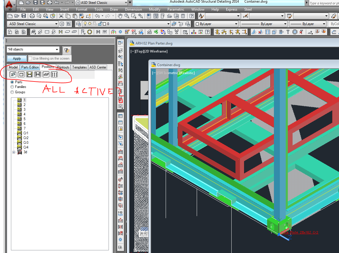Select the Families radio button
Image resolution: width=339 pixels, height=253 pixels.
(x=12, y=87)
